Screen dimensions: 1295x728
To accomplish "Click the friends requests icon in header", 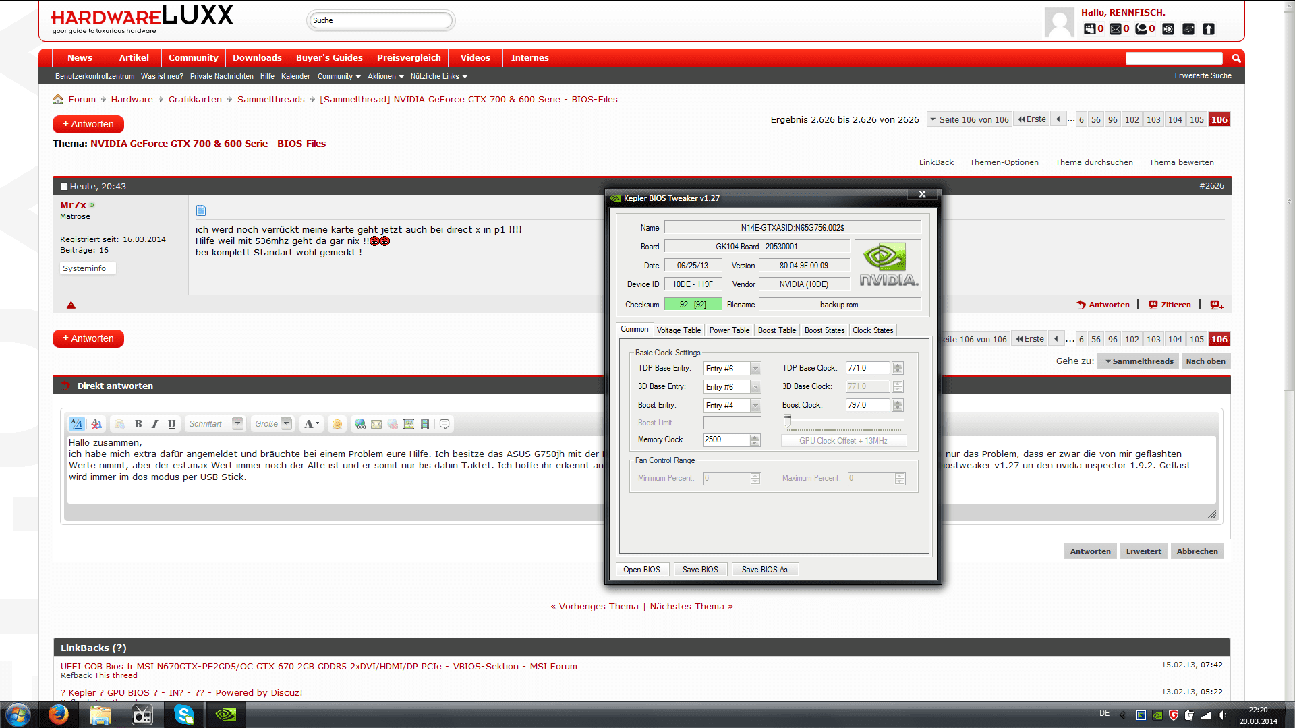I will [1089, 29].
